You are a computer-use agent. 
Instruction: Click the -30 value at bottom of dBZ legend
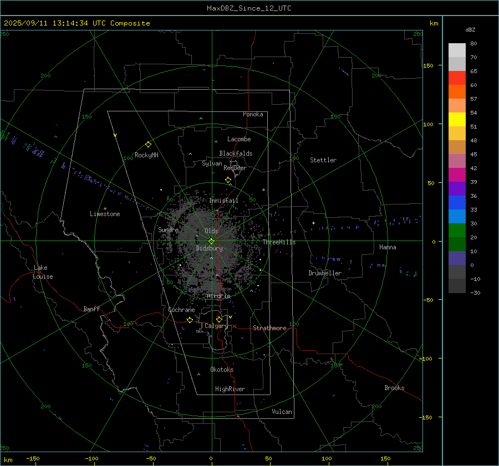coord(475,293)
